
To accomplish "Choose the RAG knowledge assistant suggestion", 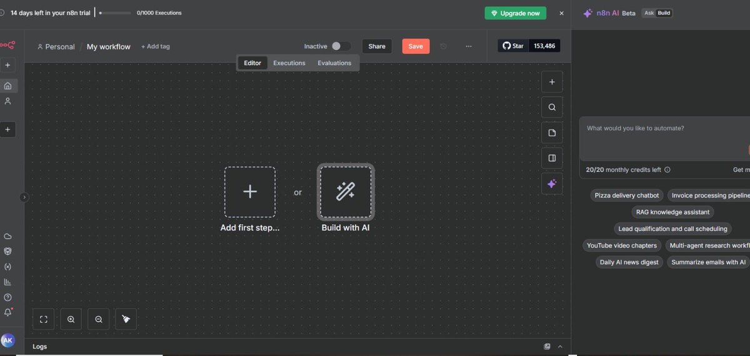I will (x=672, y=212).
